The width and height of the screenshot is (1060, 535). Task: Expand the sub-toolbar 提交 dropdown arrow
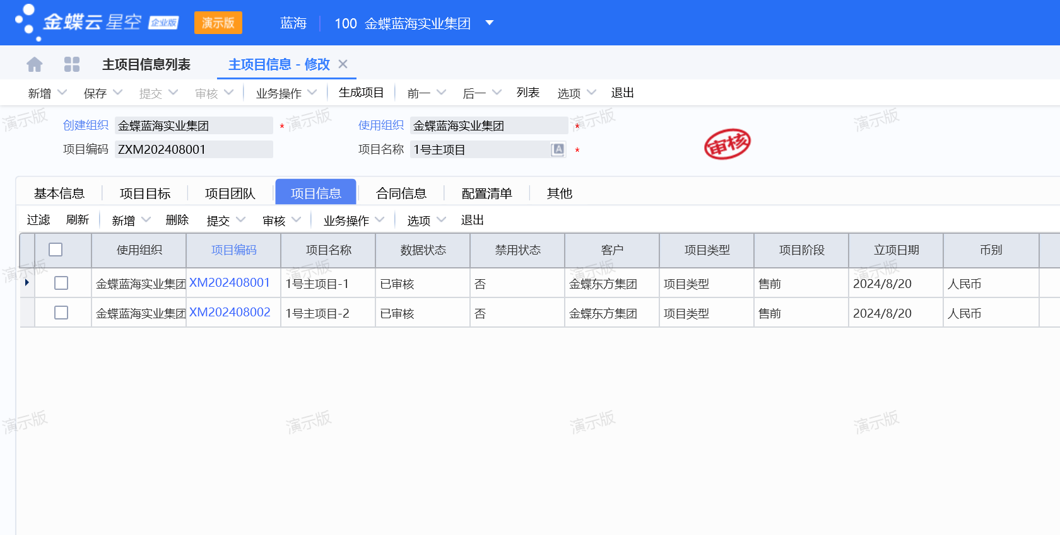[x=240, y=220]
